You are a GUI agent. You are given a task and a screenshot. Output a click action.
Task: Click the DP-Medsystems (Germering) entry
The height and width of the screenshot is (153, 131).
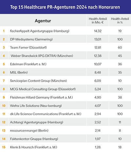coord(31,39)
